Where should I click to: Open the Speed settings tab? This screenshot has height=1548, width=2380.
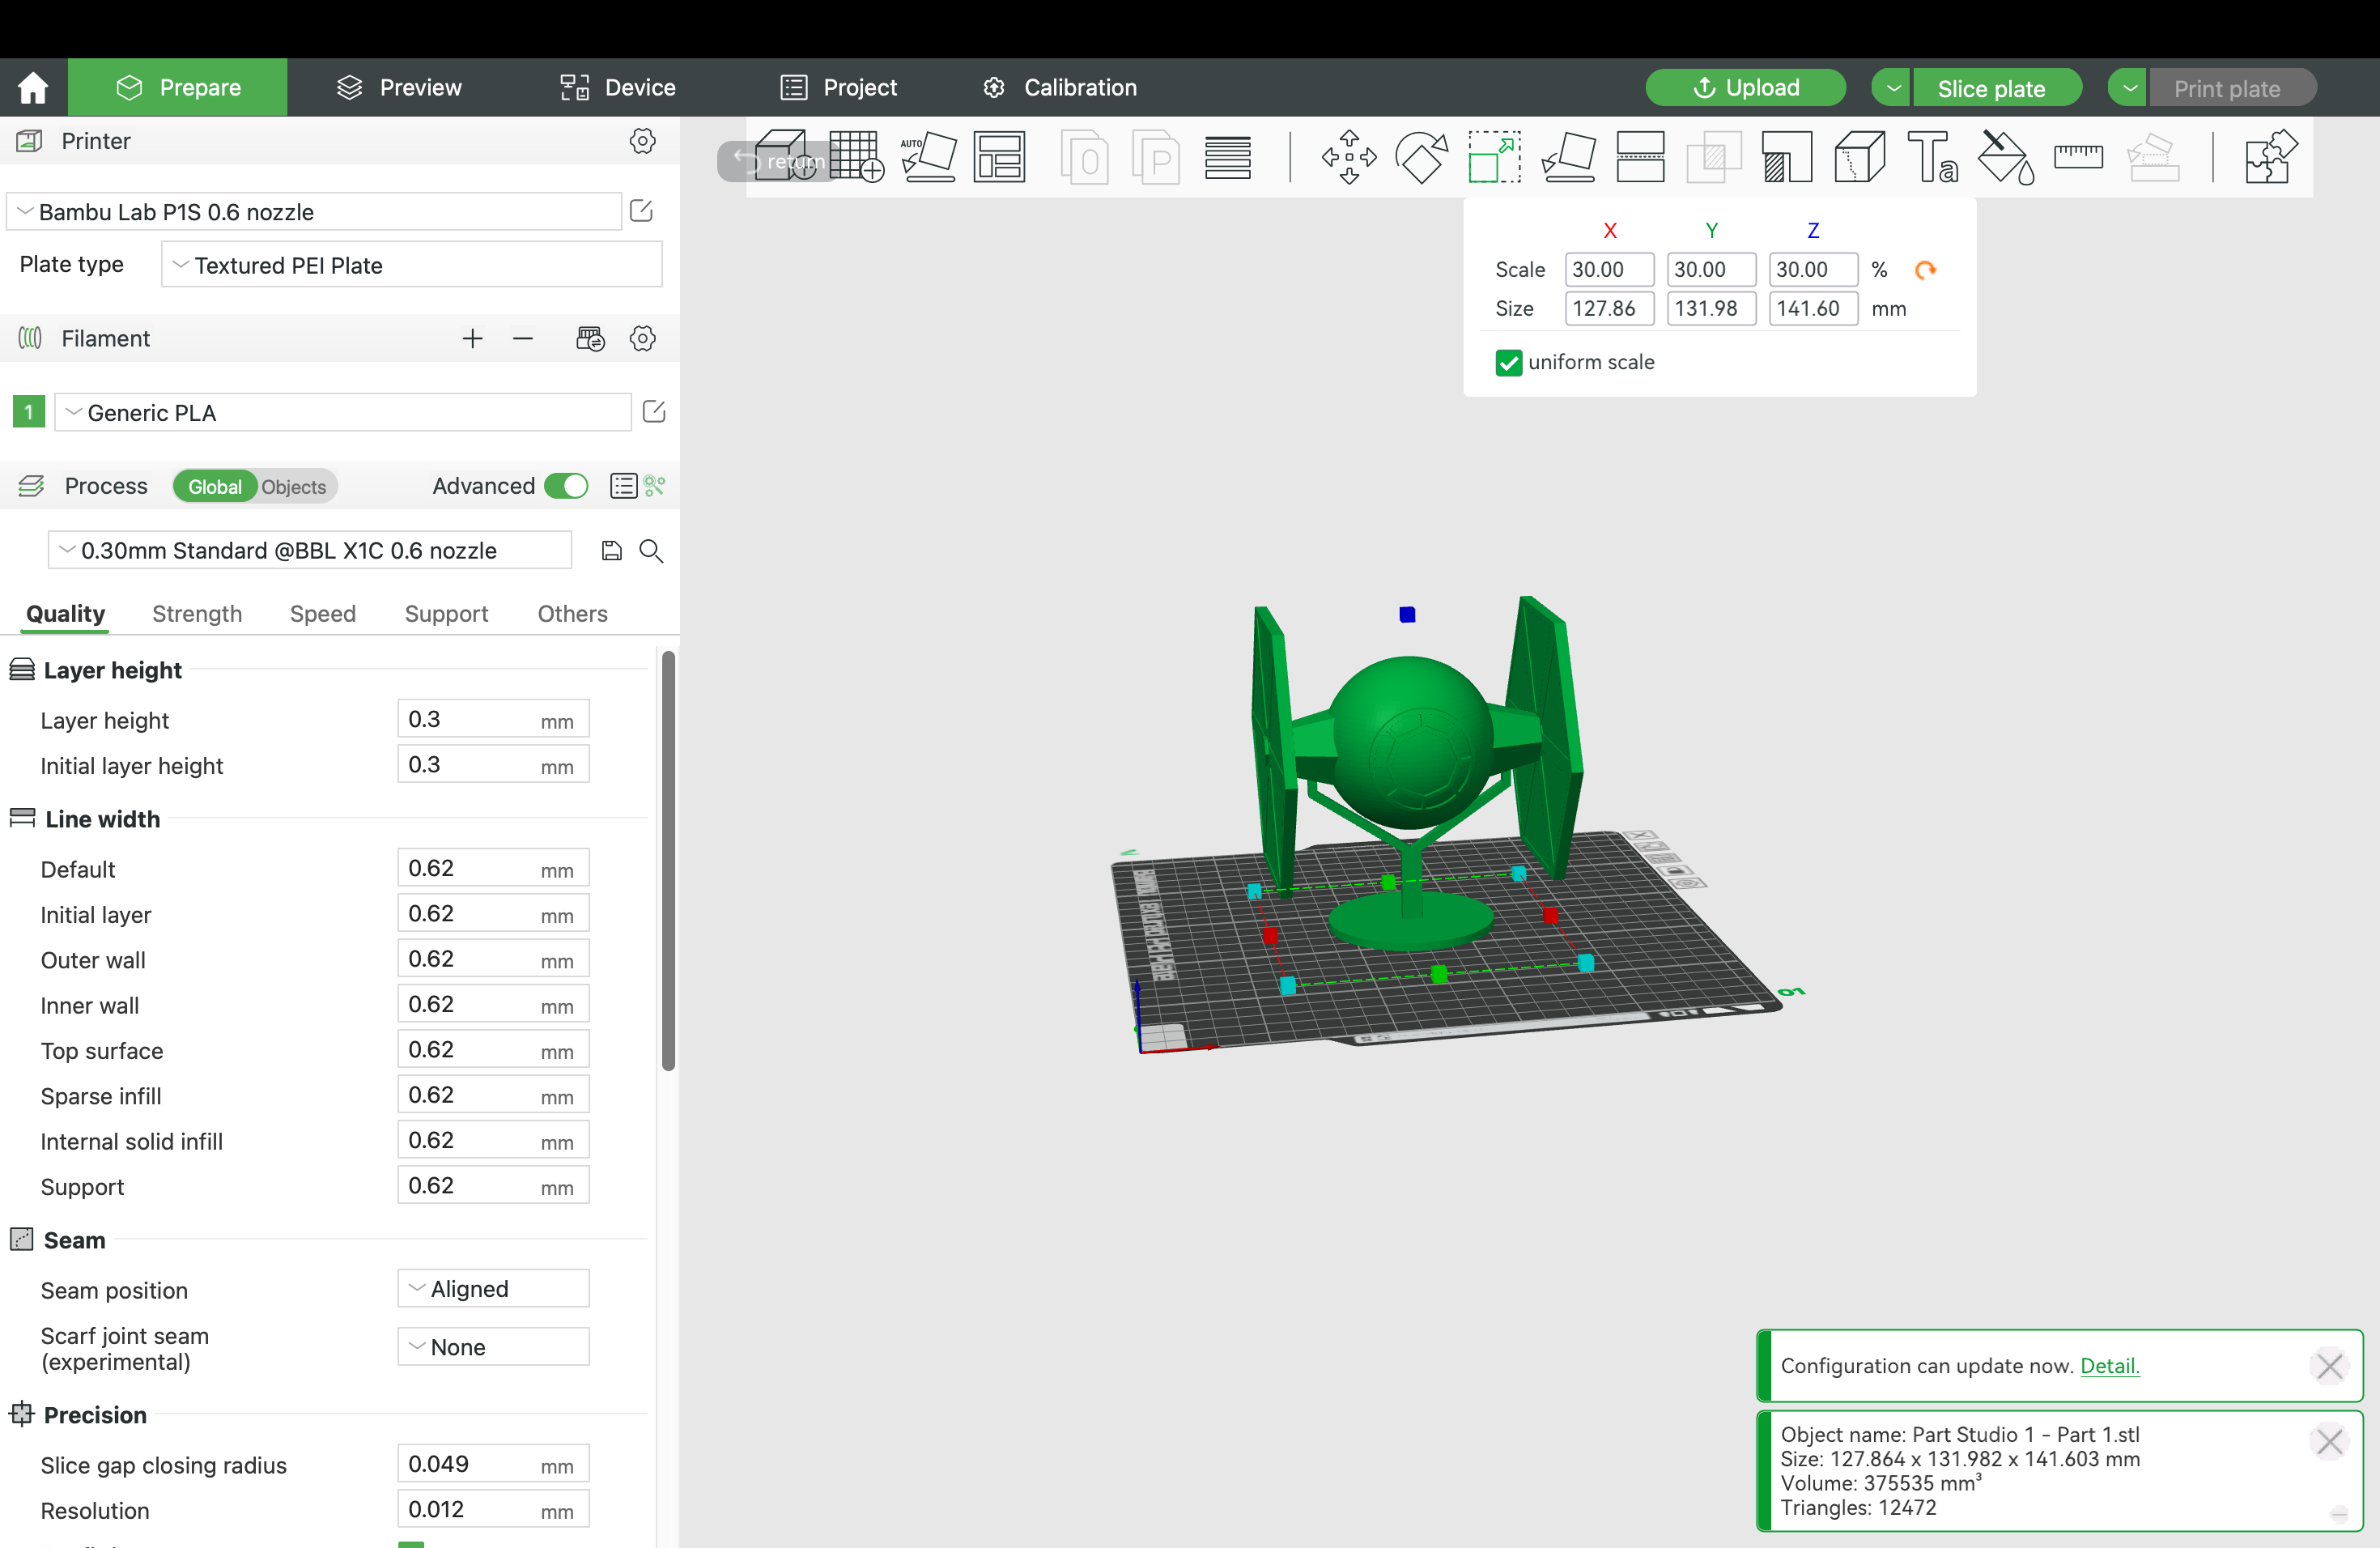(x=323, y=614)
